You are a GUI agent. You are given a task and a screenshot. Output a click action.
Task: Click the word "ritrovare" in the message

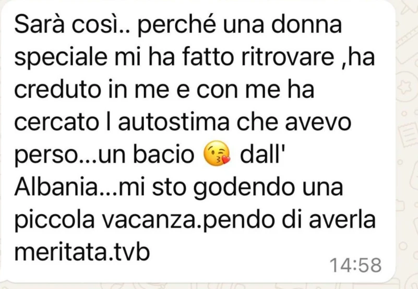pos(288,57)
